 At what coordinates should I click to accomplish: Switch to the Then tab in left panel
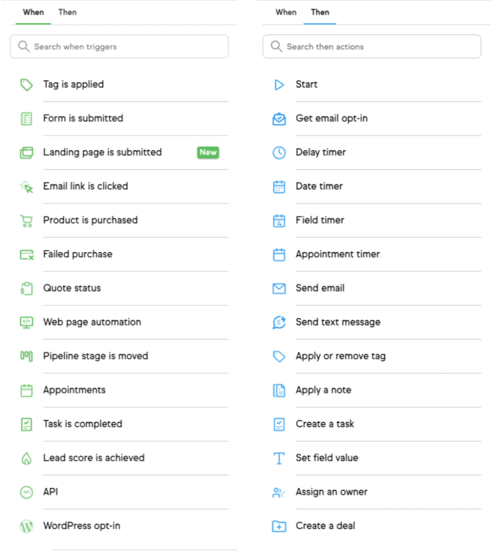(x=67, y=12)
